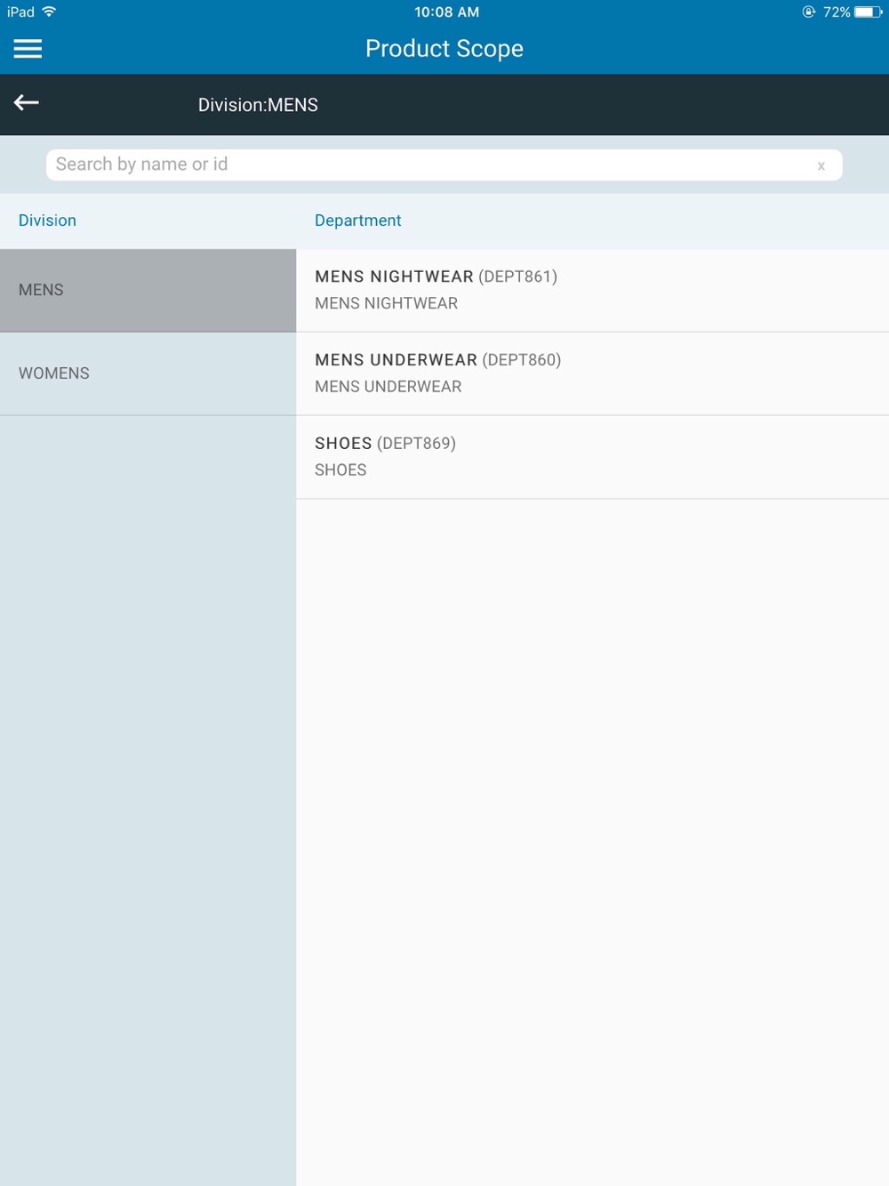Tap the Division:MENS breadcrumb title
Image resolution: width=889 pixels, height=1186 pixels.
pyautogui.click(x=258, y=105)
